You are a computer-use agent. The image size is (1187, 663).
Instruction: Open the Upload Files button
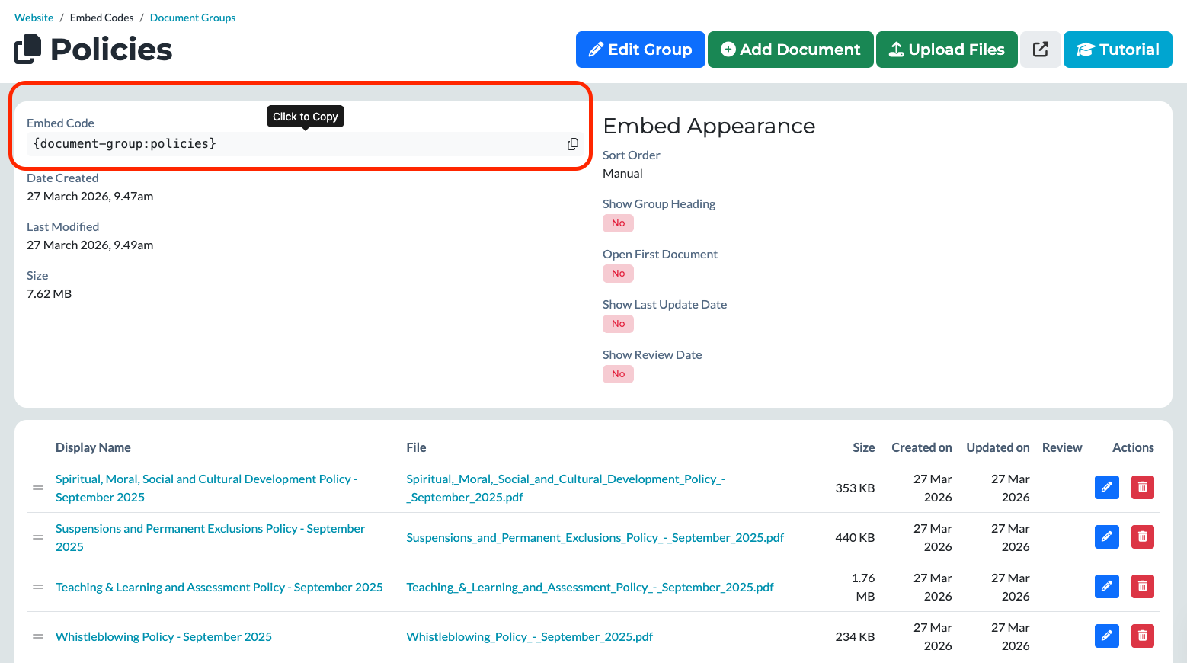946,50
